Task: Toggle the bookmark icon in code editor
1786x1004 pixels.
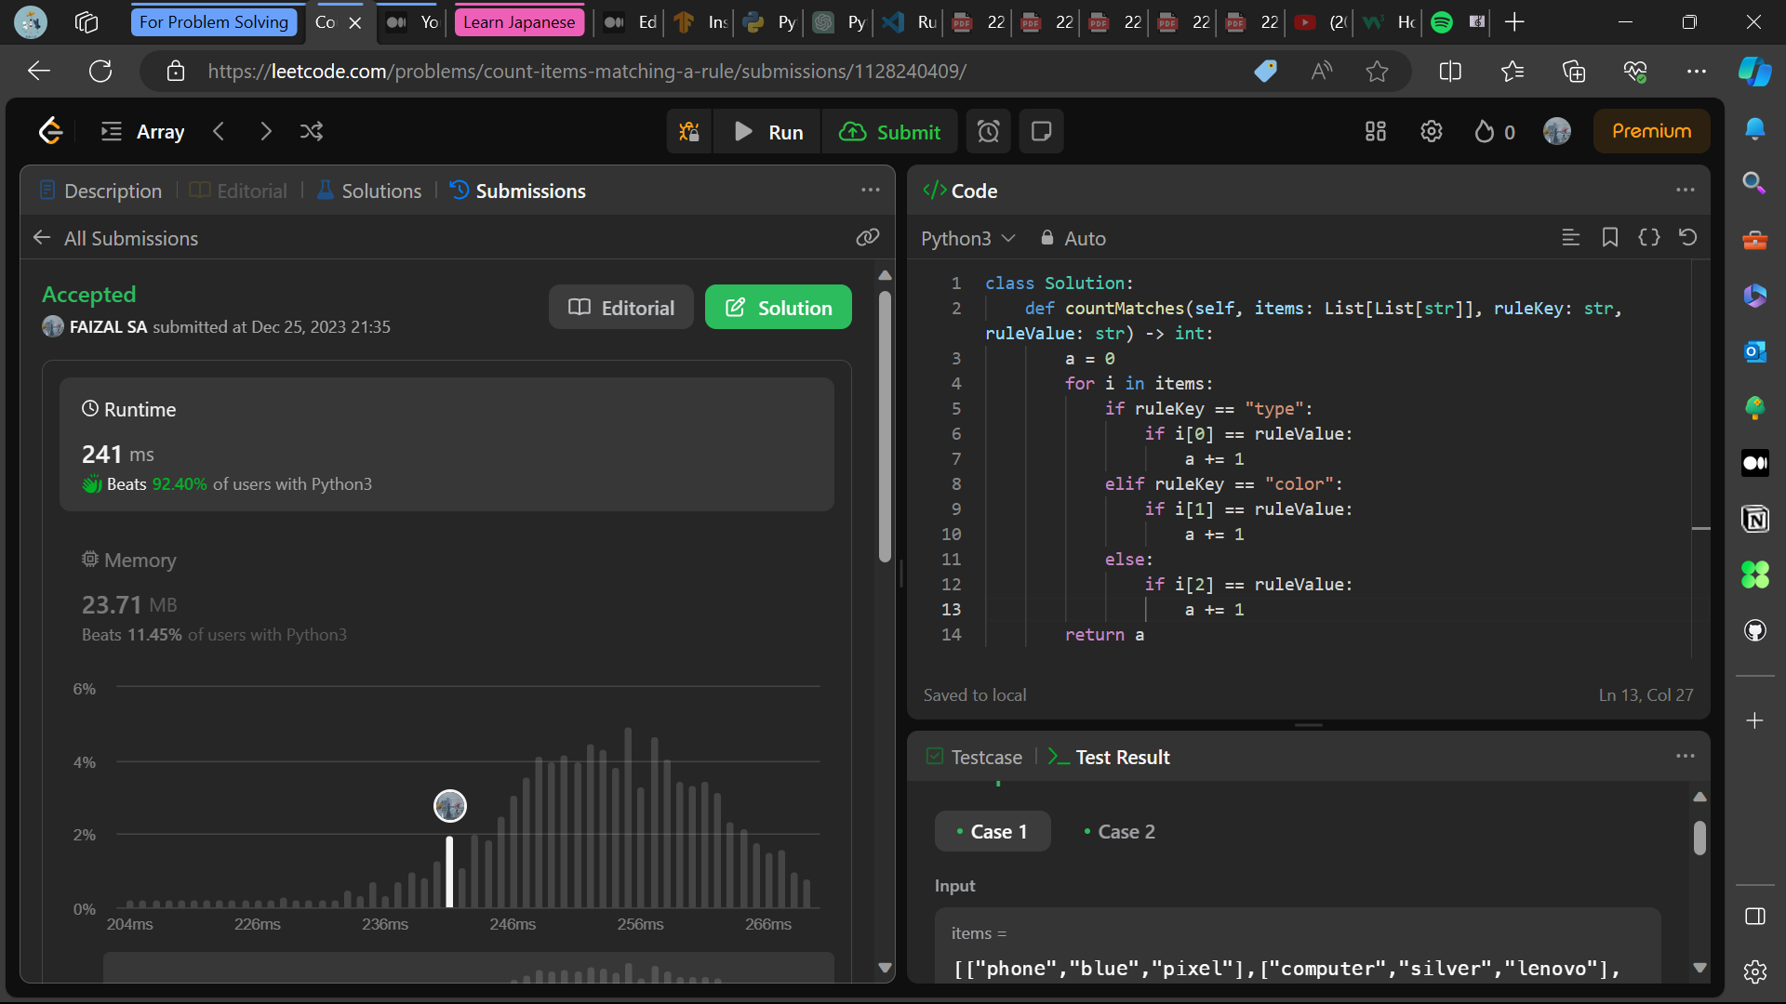Action: (x=1609, y=238)
